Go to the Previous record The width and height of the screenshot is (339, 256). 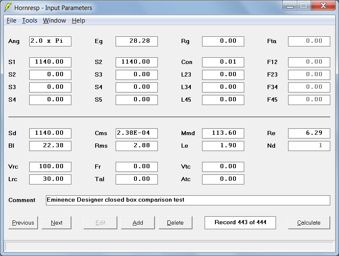(23, 223)
